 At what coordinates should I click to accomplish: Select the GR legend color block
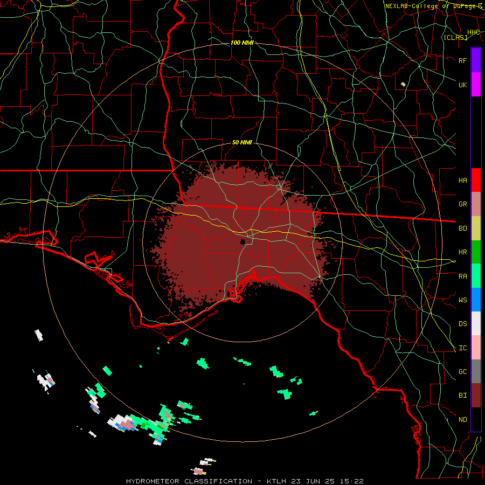click(476, 204)
